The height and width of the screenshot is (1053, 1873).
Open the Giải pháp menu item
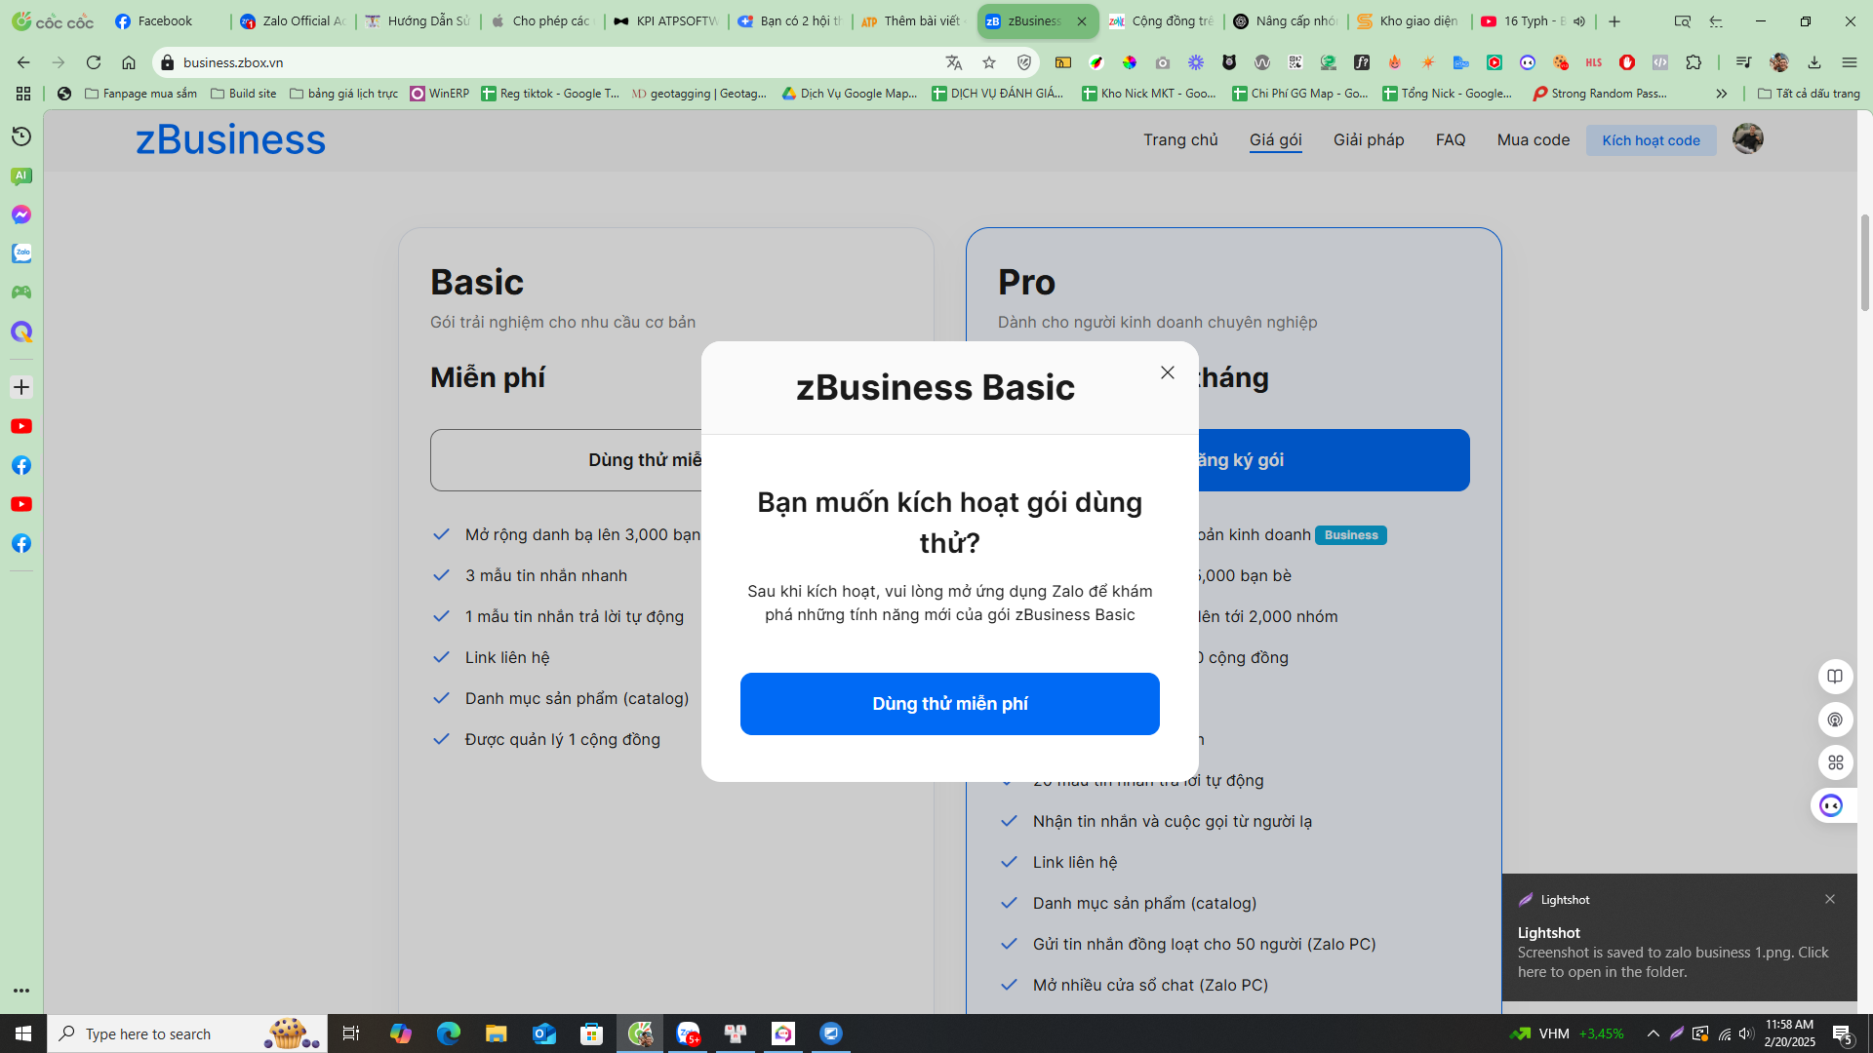(x=1369, y=140)
